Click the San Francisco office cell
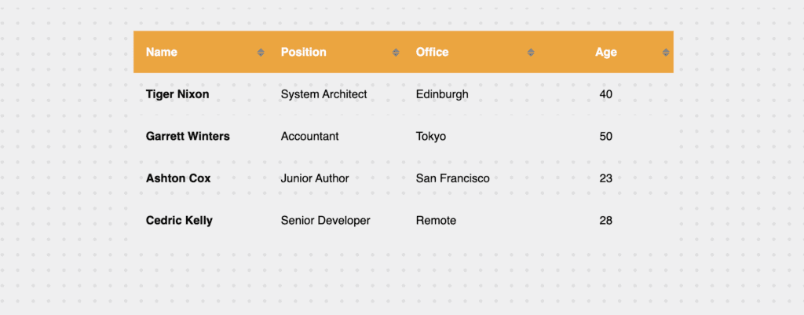Image resolution: width=804 pixels, height=315 pixels. [x=453, y=178]
